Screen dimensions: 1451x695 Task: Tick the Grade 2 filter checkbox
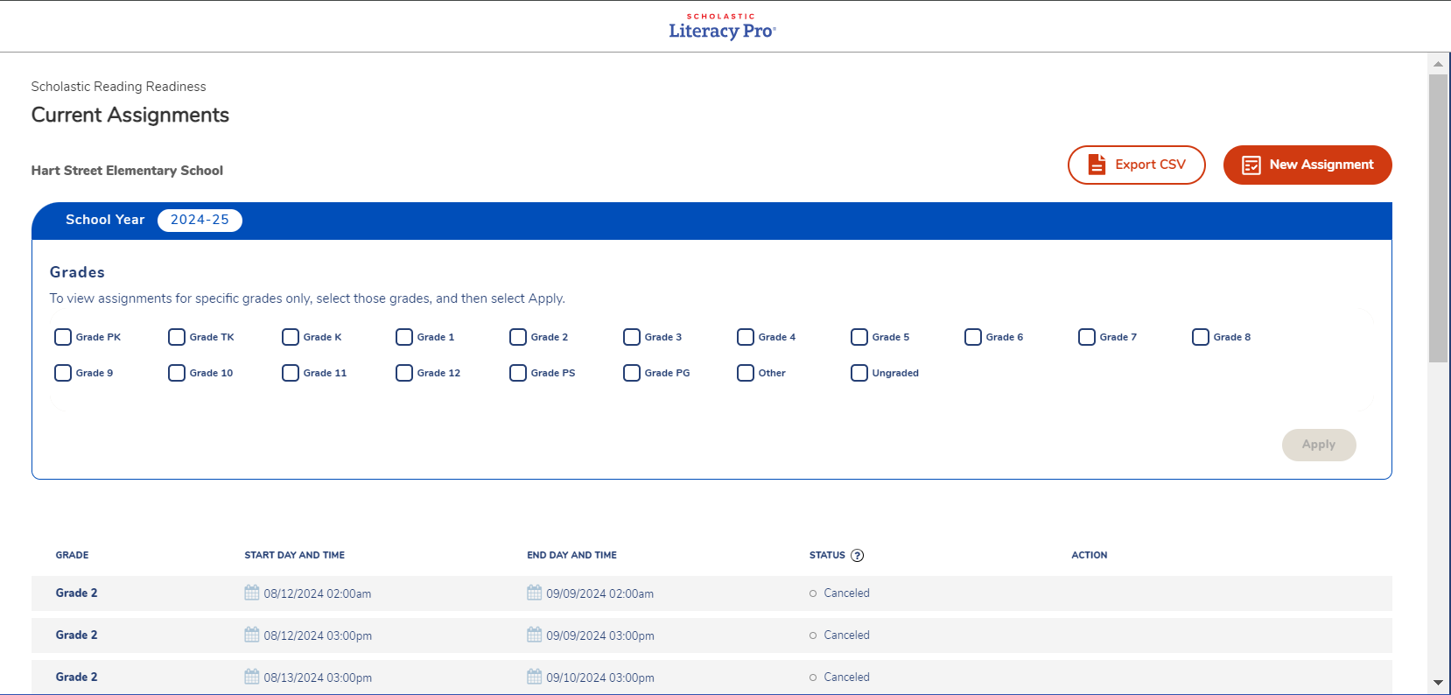518,337
